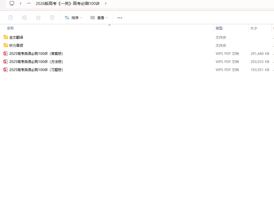Click the Rename icon in the toolbar
This screenshot has height=203, width=274.
point(25,18)
